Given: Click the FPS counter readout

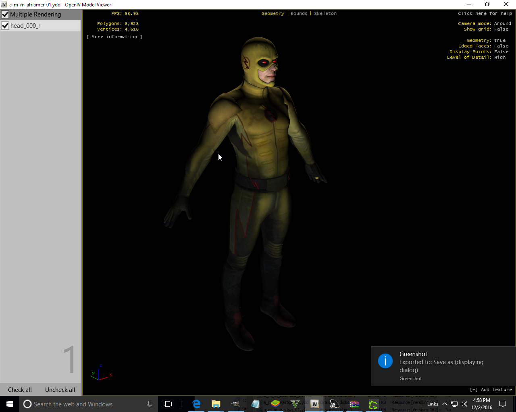Looking at the screenshot, I should pyautogui.click(x=125, y=13).
